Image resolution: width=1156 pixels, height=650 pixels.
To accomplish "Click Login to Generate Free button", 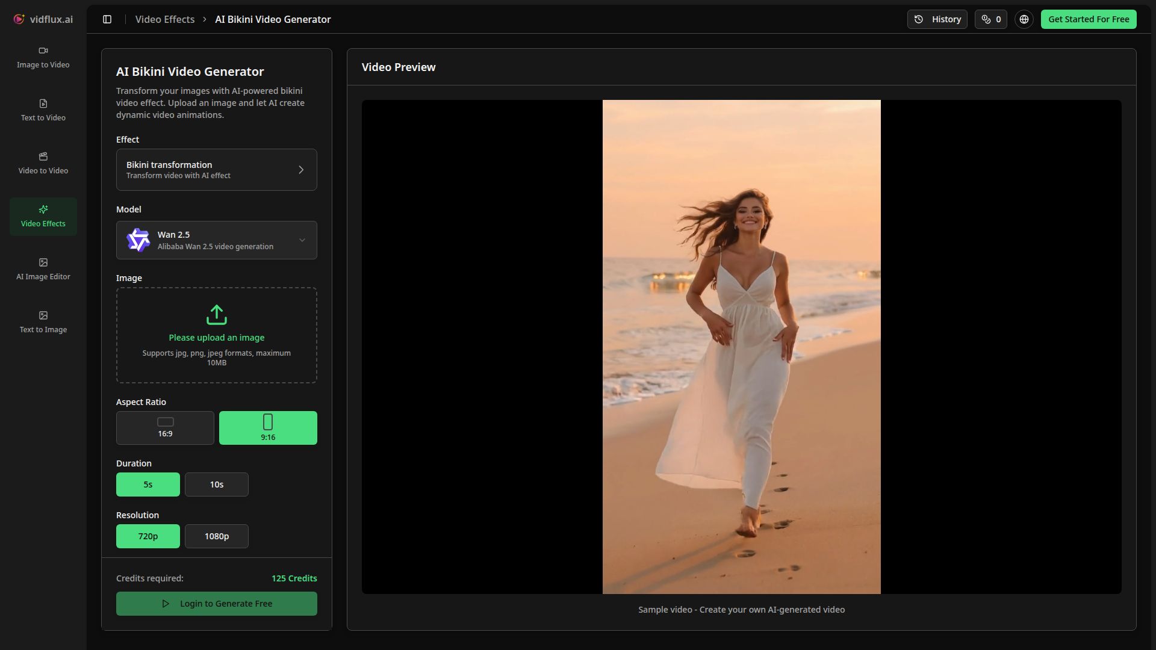I will [217, 604].
